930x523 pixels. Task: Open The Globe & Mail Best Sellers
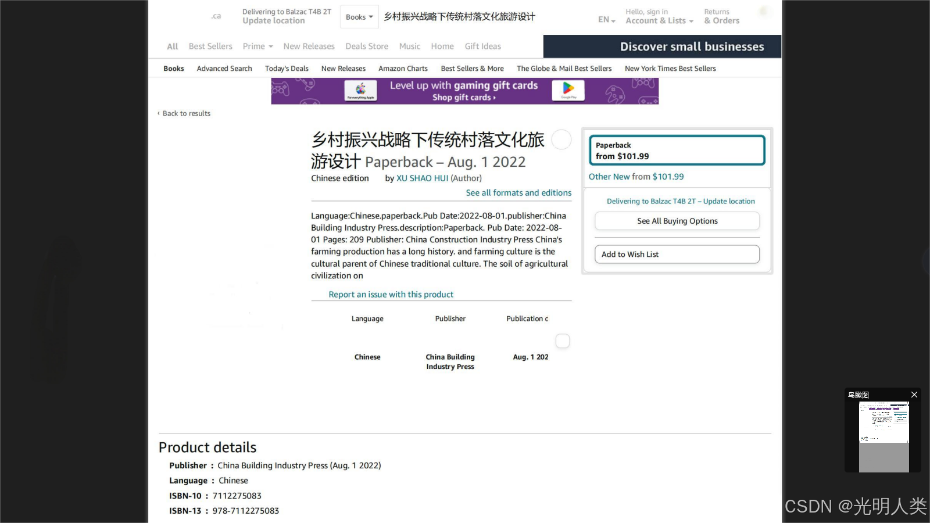pyautogui.click(x=564, y=69)
